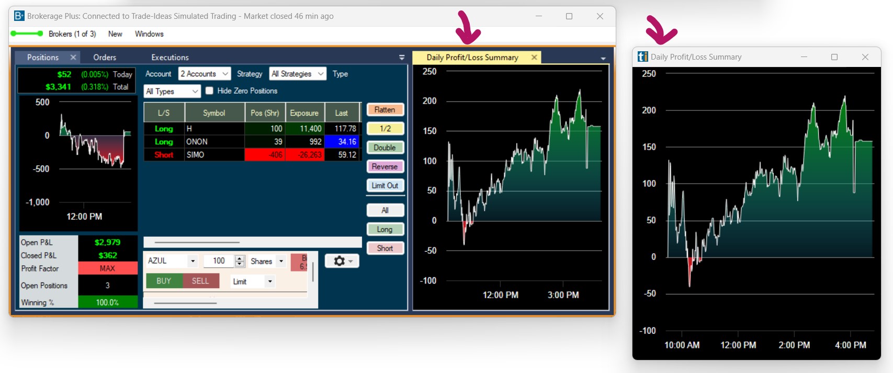Click the chart panel dropdown arrow icon
This screenshot has width=893, height=373.
click(603, 59)
